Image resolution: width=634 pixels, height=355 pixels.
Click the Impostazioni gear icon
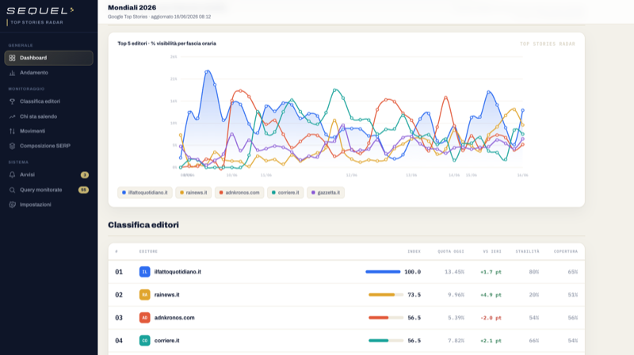click(x=12, y=204)
